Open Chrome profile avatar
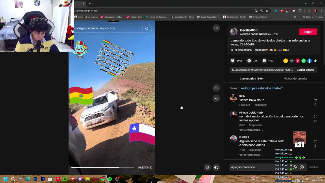325x183 pixels. tap(315, 11)
